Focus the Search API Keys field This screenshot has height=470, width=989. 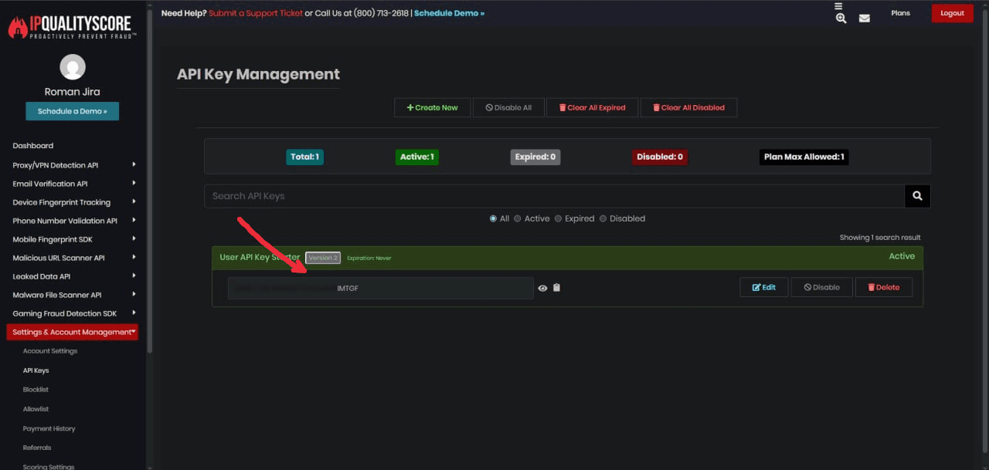(x=554, y=196)
